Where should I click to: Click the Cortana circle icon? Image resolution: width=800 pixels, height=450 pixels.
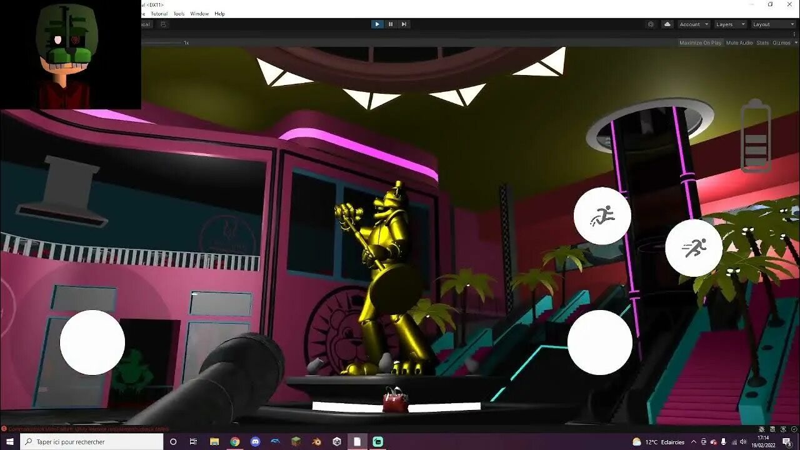tap(173, 442)
